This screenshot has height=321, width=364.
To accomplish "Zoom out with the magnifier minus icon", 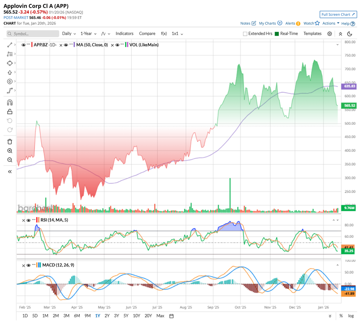I will coord(10,160).
